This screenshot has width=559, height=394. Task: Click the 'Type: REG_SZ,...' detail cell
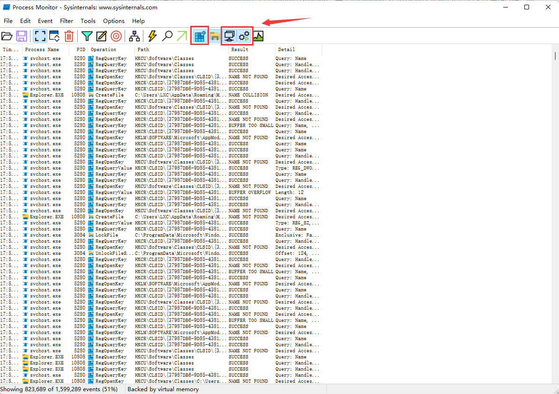(298, 223)
